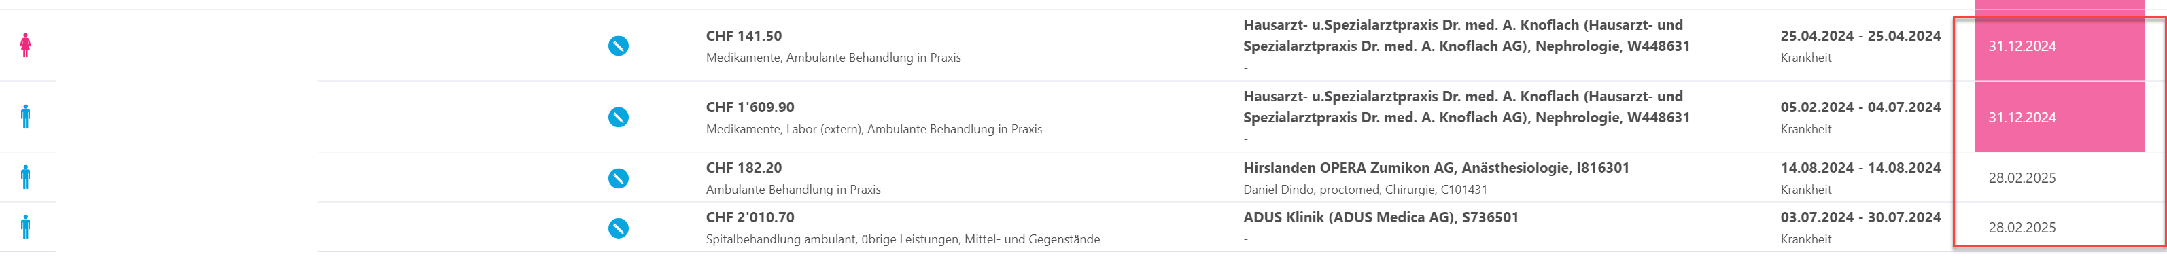
Task: Select the ADUS Klinik provider text
Action: point(1381,217)
